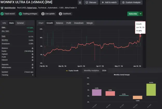Screen dimensions: 162x109
Task: Click the Trading privileges checkmark icon
Action: (x=20, y=14)
